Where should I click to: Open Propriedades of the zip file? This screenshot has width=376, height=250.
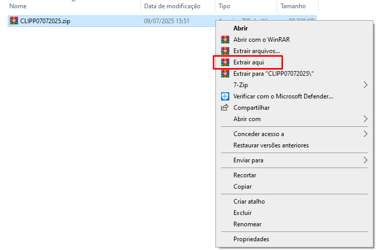click(251, 239)
